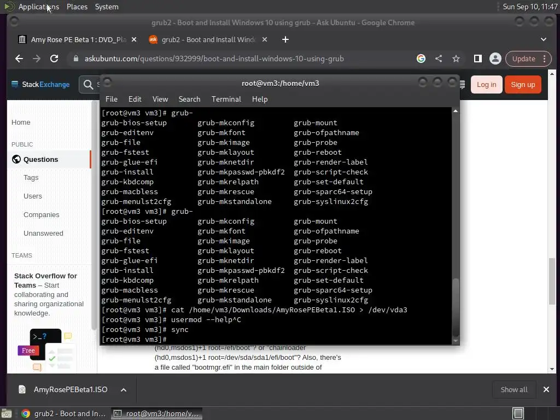Click the 'sync' command line
Screen dimensions: 560x420
tap(145, 330)
